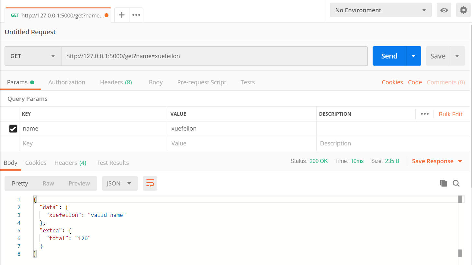The width and height of the screenshot is (472, 265).
Task: Open manage environments gear icon
Action: tap(463, 10)
